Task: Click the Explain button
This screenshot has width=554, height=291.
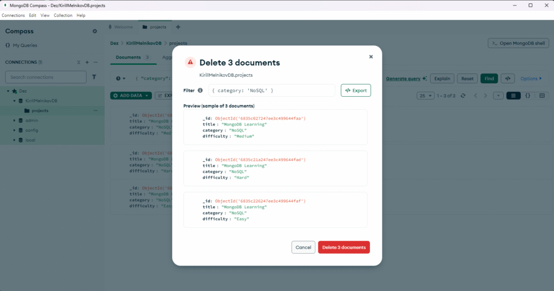Action: [x=442, y=78]
